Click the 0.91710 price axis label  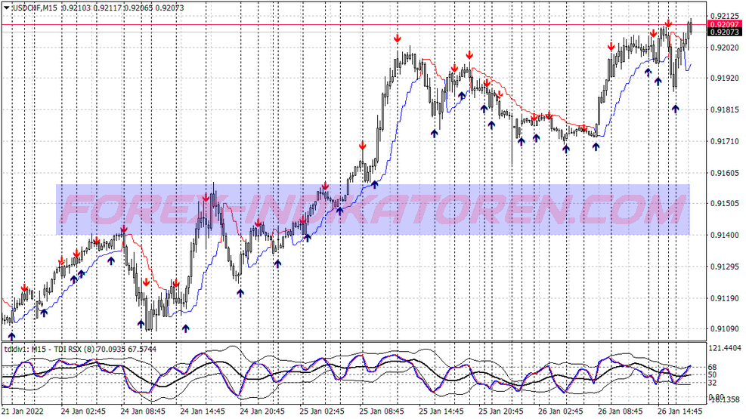pos(725,141)
